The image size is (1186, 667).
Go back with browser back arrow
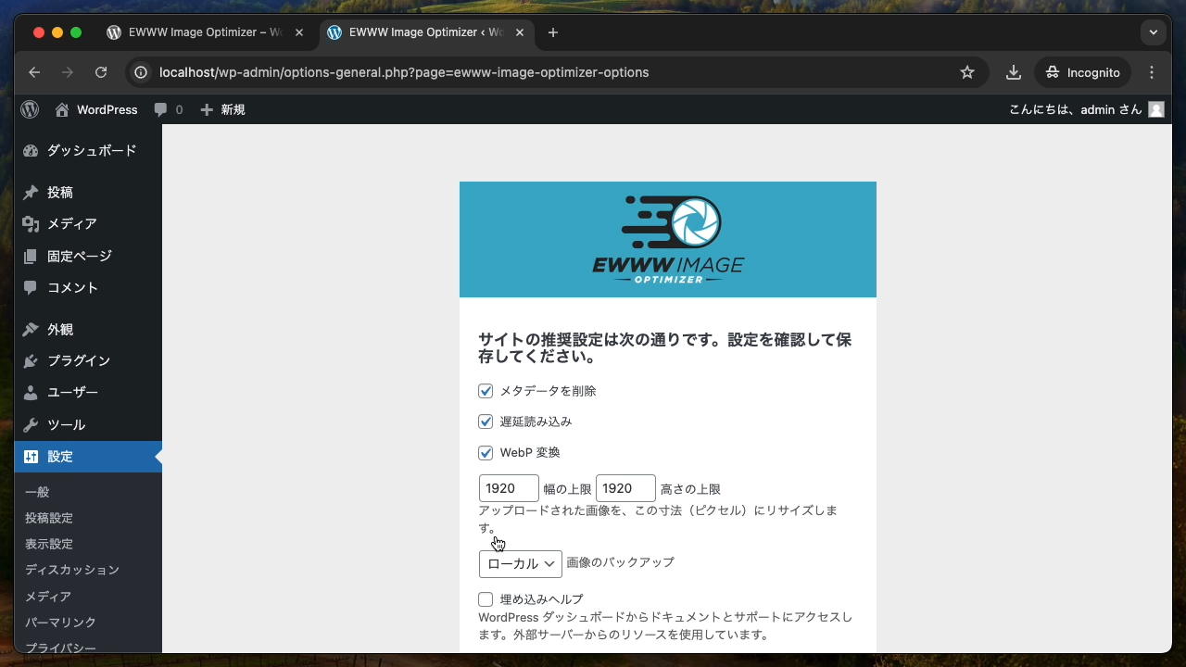point(34,72)
